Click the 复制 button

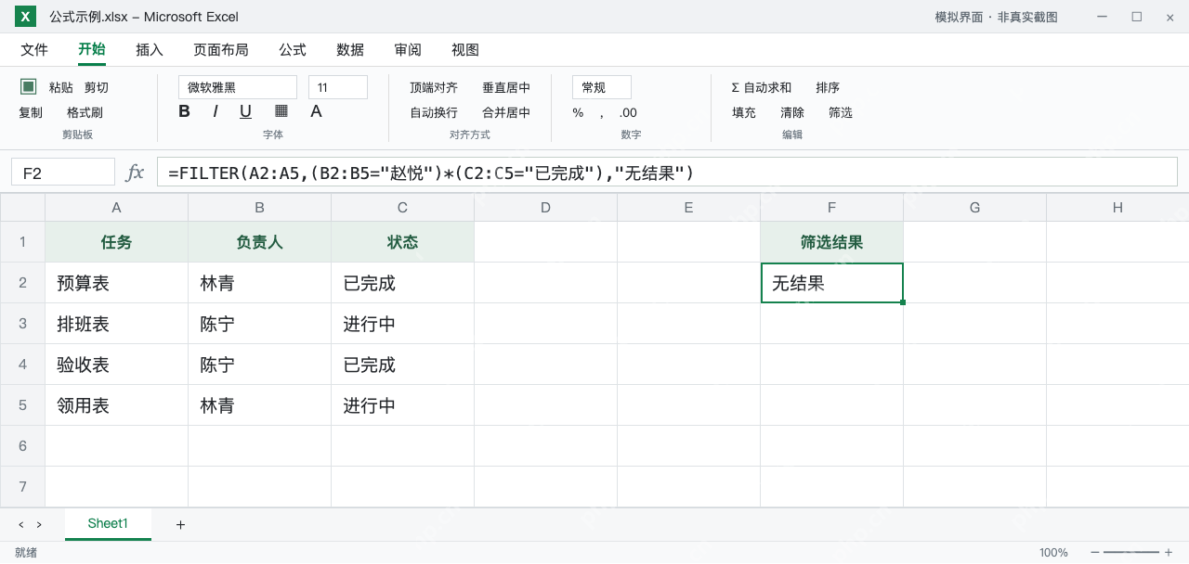[31, 112]
